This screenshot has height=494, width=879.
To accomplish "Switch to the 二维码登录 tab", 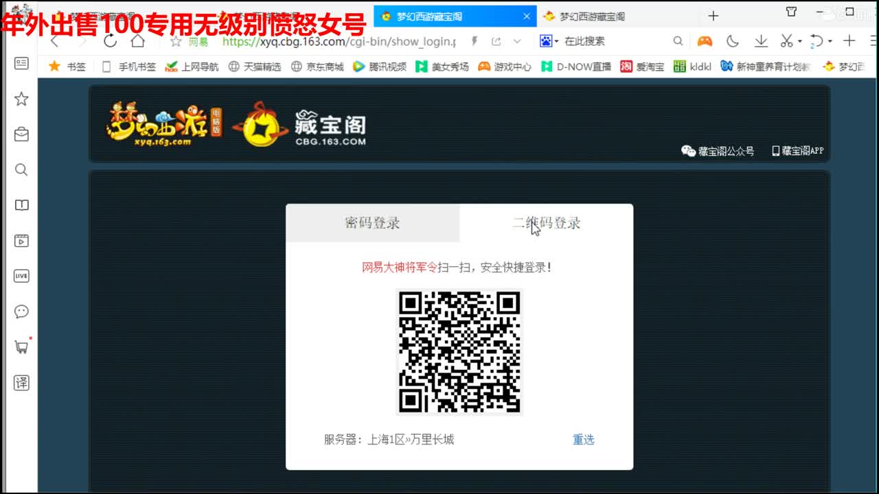I will pos(546,223).
